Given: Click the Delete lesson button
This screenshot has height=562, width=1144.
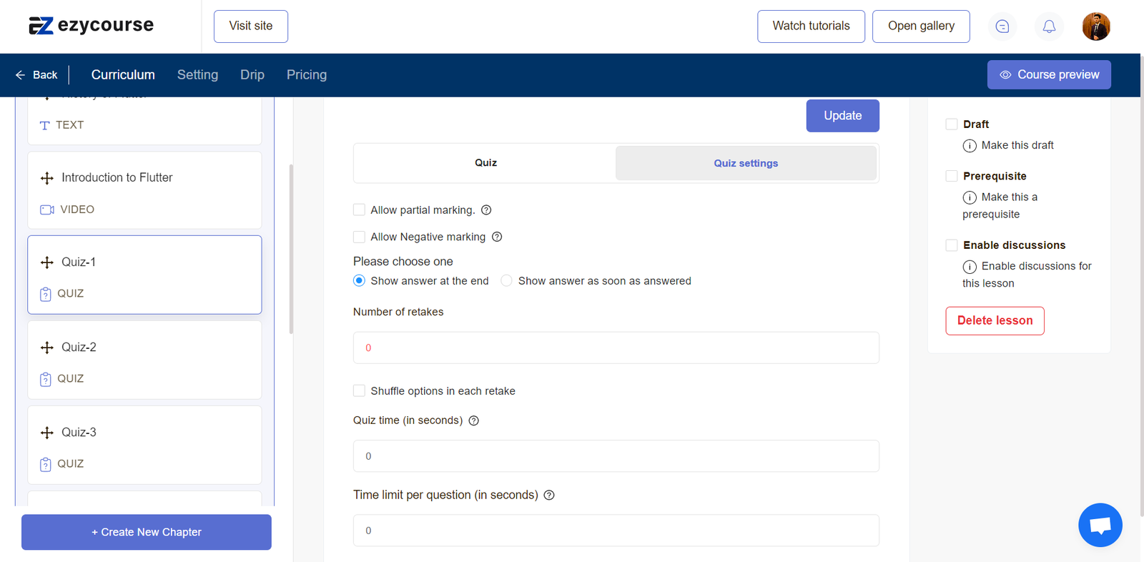Looking at the screenshot, I should 994,321.
